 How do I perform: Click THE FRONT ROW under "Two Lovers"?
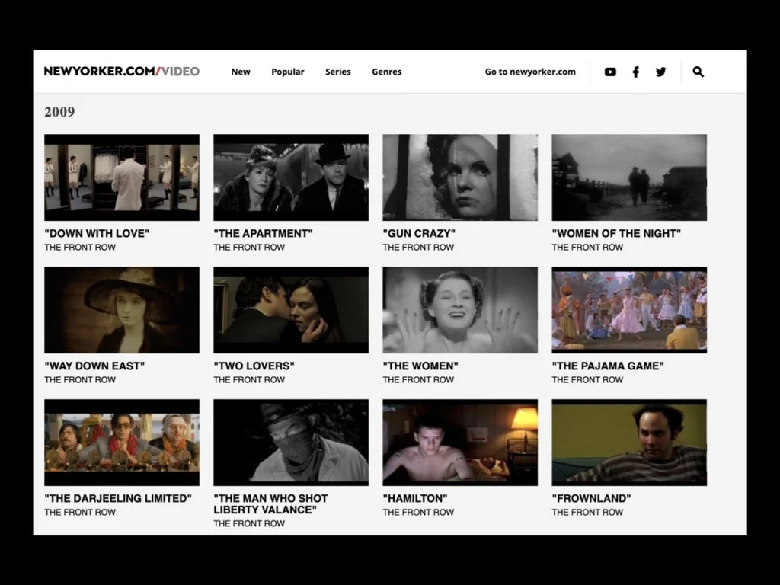(x=249, y=379)
